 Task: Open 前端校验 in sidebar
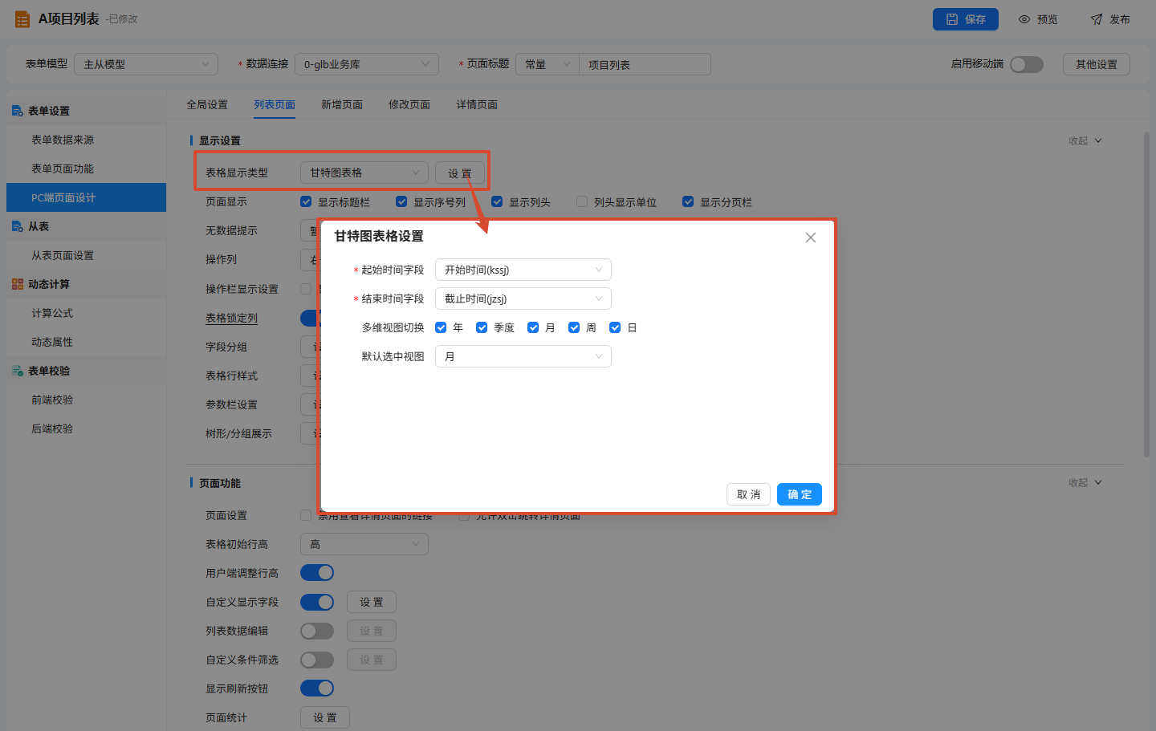tap(86, 400)
